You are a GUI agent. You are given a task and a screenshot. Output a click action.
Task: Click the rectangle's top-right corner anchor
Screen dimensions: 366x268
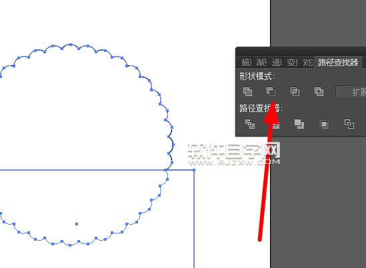pos(194,170)
